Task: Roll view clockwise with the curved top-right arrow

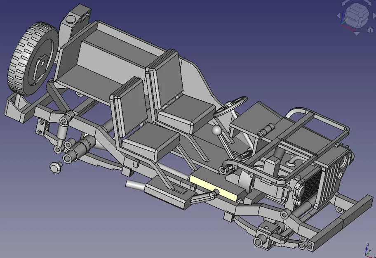Action: click(368, 2)
